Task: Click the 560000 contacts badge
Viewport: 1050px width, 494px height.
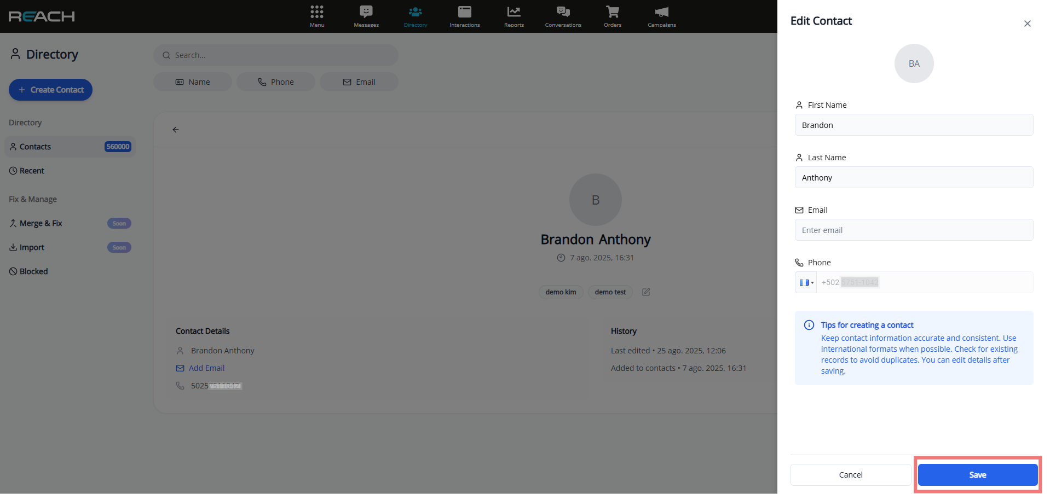Action: point(118,147)
